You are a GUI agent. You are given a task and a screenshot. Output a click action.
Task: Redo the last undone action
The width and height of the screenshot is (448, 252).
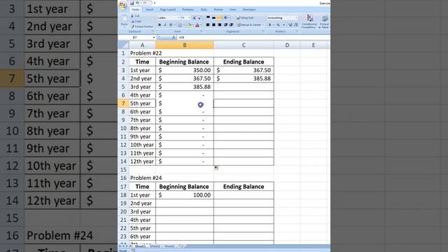coord(146,3)
